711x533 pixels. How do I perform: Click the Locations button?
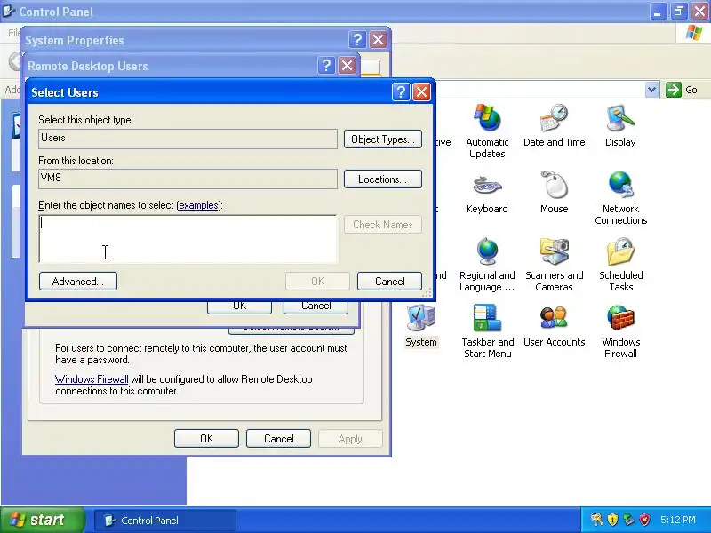(383, 179)
